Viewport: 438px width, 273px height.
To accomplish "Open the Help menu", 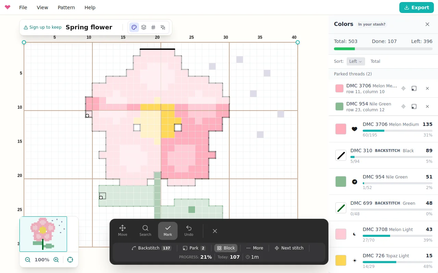I will pos(90,8).
